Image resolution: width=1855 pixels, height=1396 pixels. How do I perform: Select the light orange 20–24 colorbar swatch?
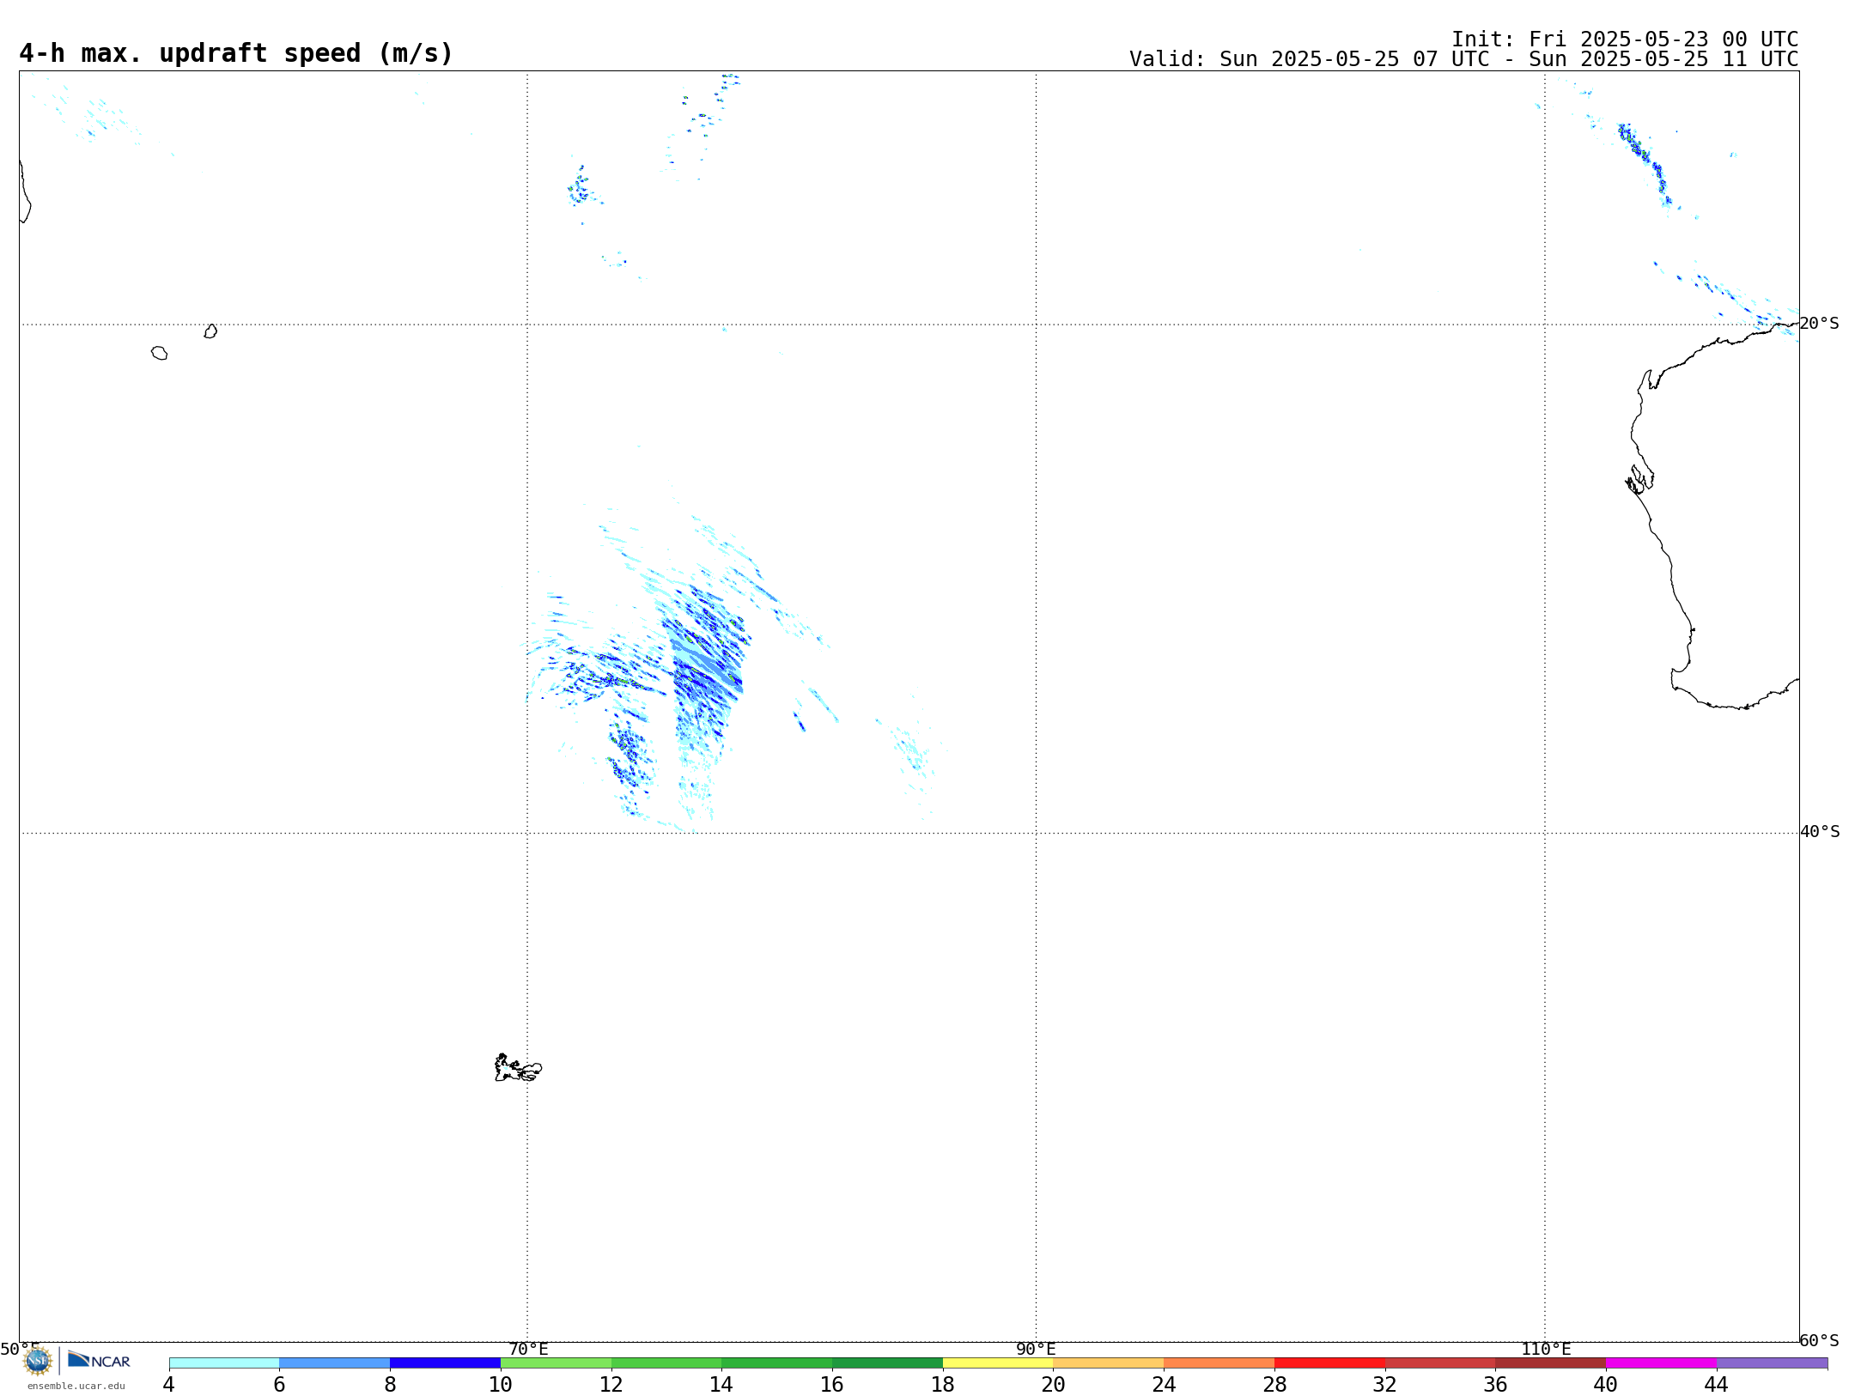[1109, 1363]
